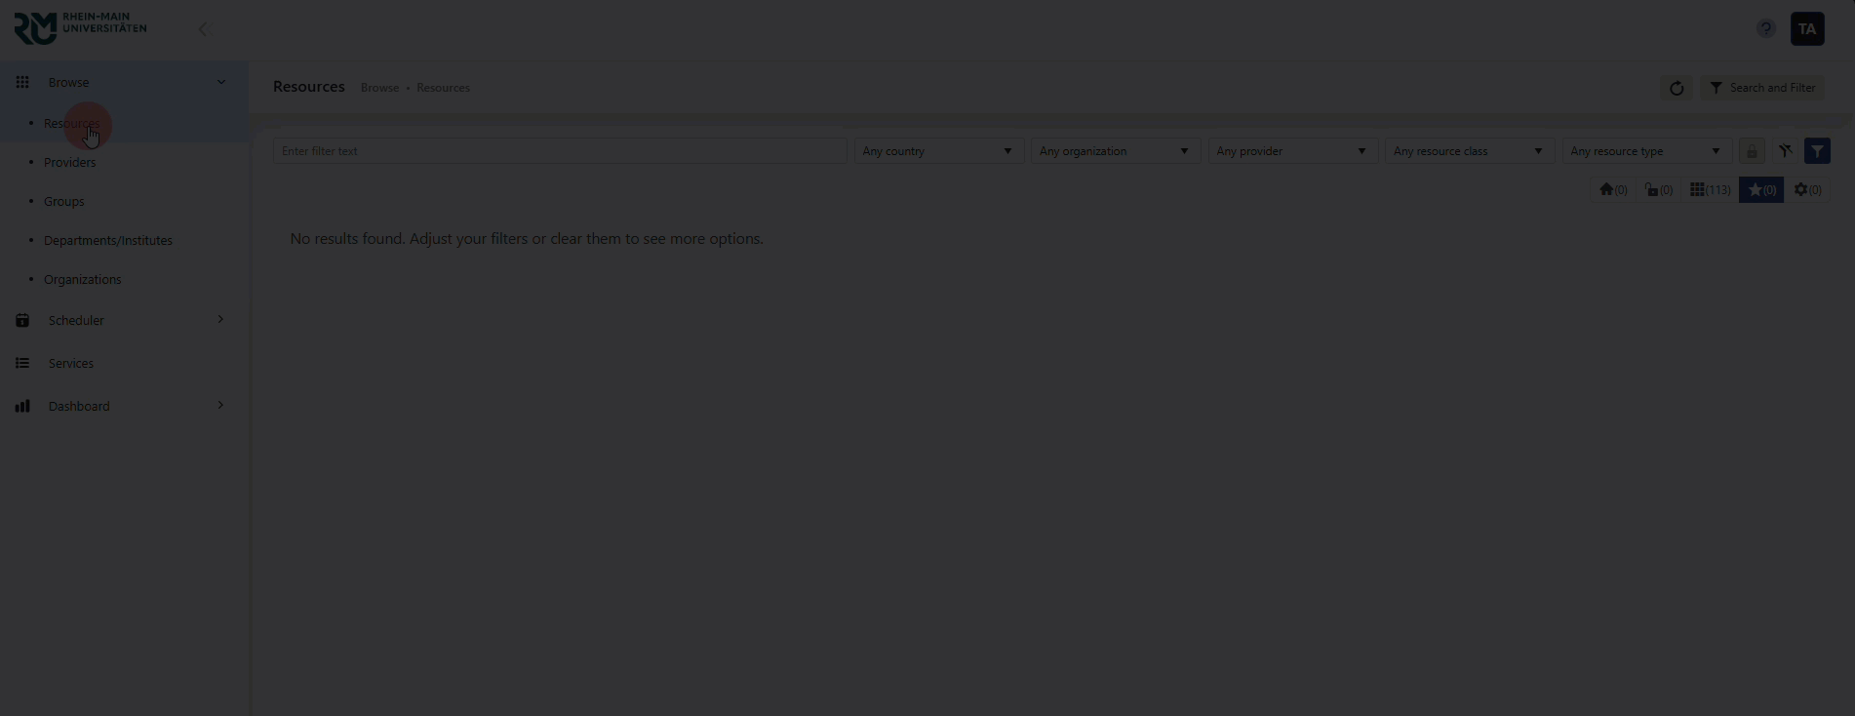Open the Any organization dropdown
Screen dimensions: 1855x716
[1115, 151]
